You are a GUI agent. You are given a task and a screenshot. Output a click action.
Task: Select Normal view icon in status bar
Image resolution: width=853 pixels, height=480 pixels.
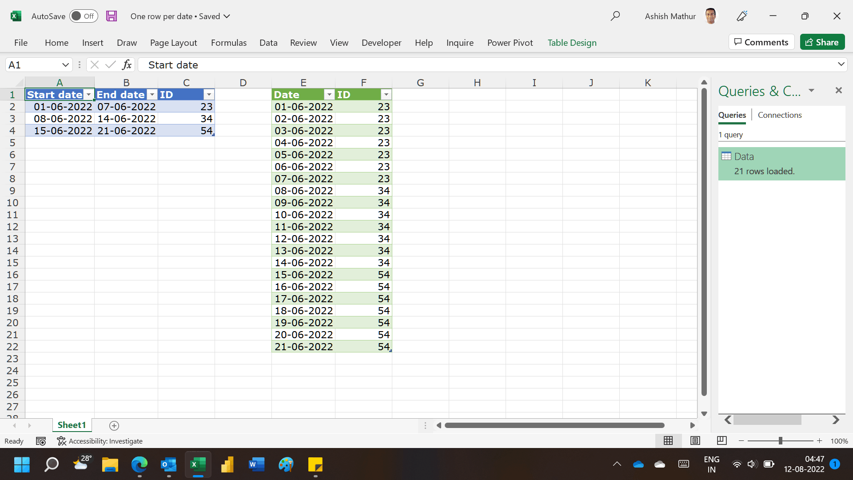668,440
